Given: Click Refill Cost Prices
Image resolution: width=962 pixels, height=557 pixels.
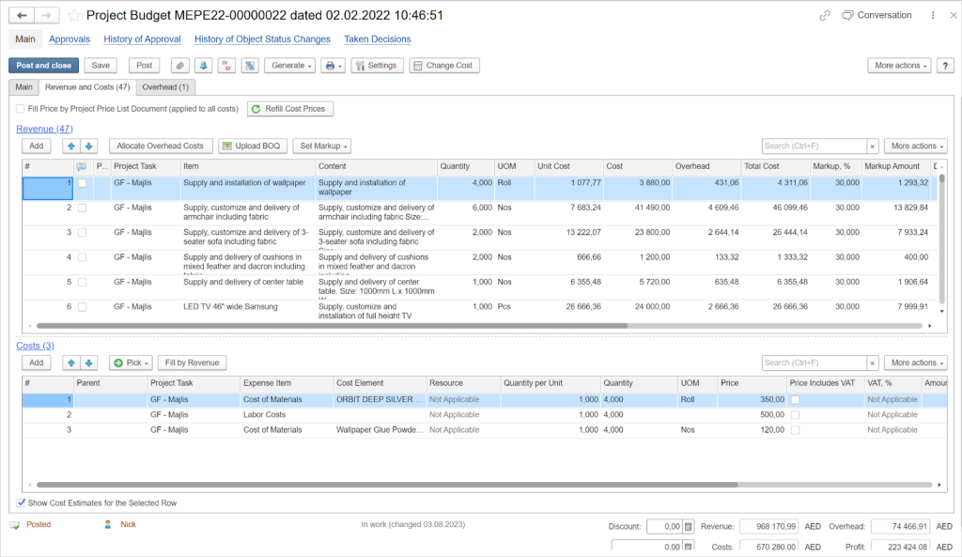Looking at the screenshot, I should pyautogui.click(x=290, y=109).
